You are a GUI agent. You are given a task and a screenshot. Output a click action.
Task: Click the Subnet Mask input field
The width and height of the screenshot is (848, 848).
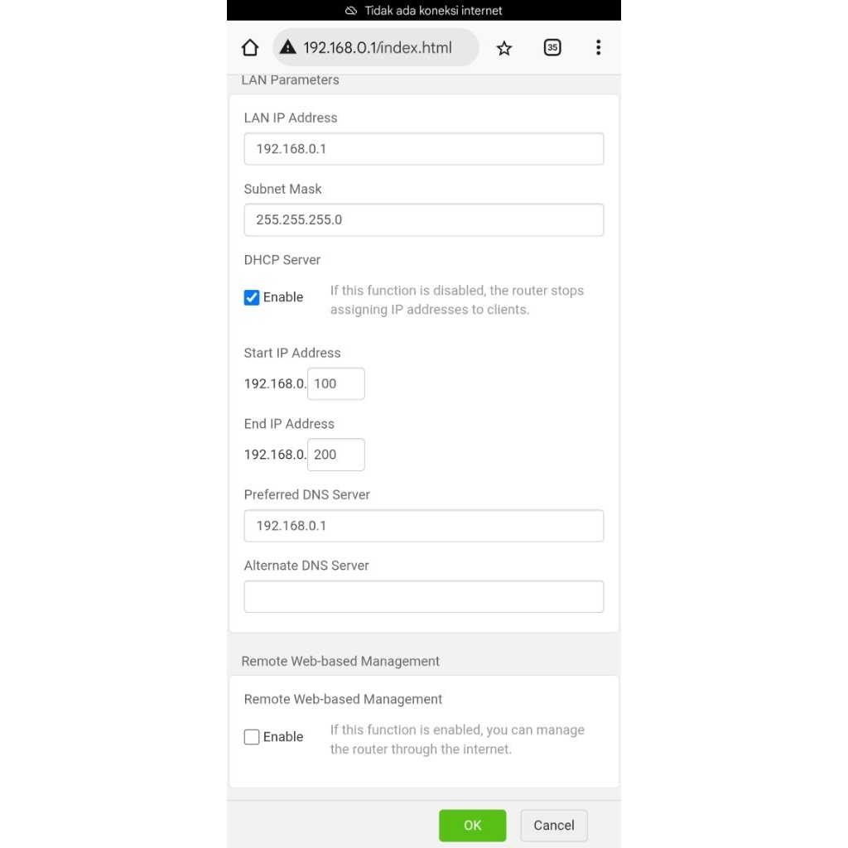[423, 220]
